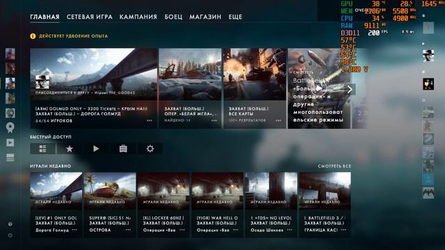
Task: Select the orange-toned second game tile in left sidebar
Action: pyautogui.click(x=10, y=69)
